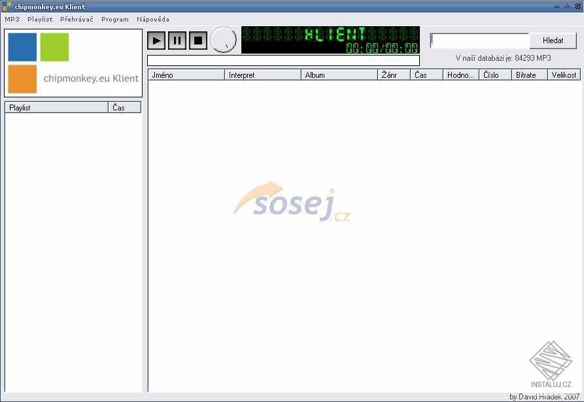Sort by Bitrate column header
Viewport: 584px width, 402px height.
coord(530,75)
